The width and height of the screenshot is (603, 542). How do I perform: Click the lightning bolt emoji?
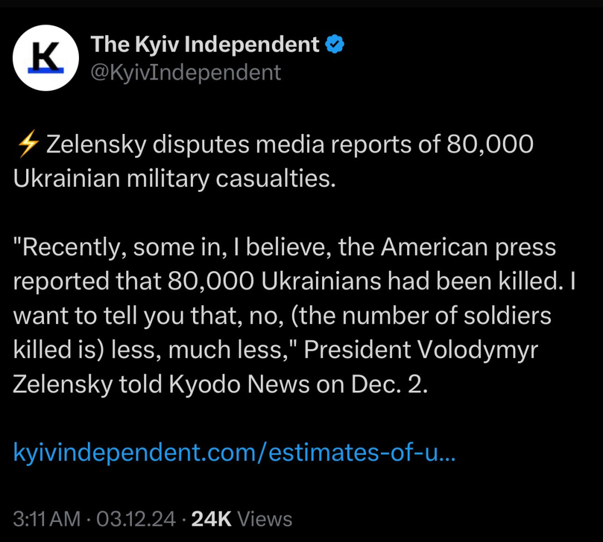28,144
